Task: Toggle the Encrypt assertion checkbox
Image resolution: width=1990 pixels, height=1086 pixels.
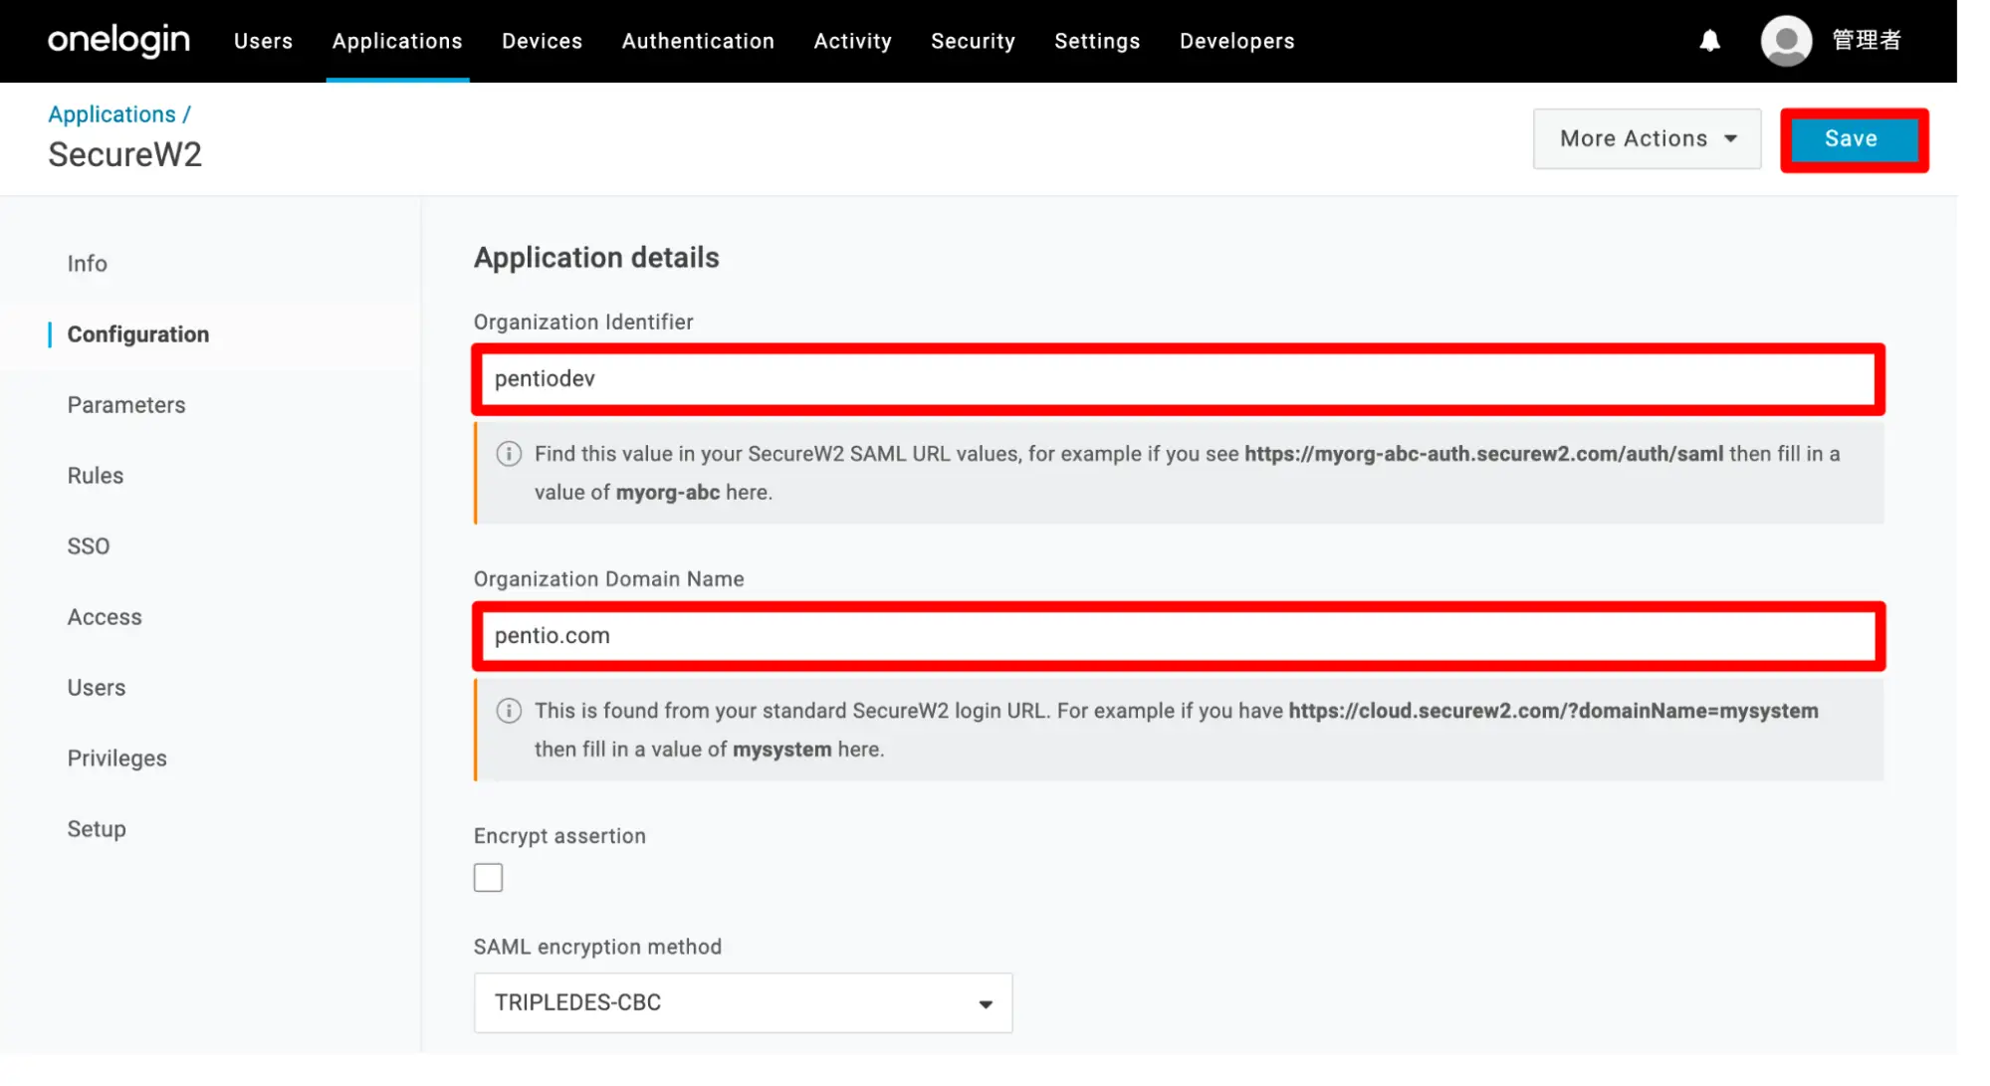Action: coord(488,878)
